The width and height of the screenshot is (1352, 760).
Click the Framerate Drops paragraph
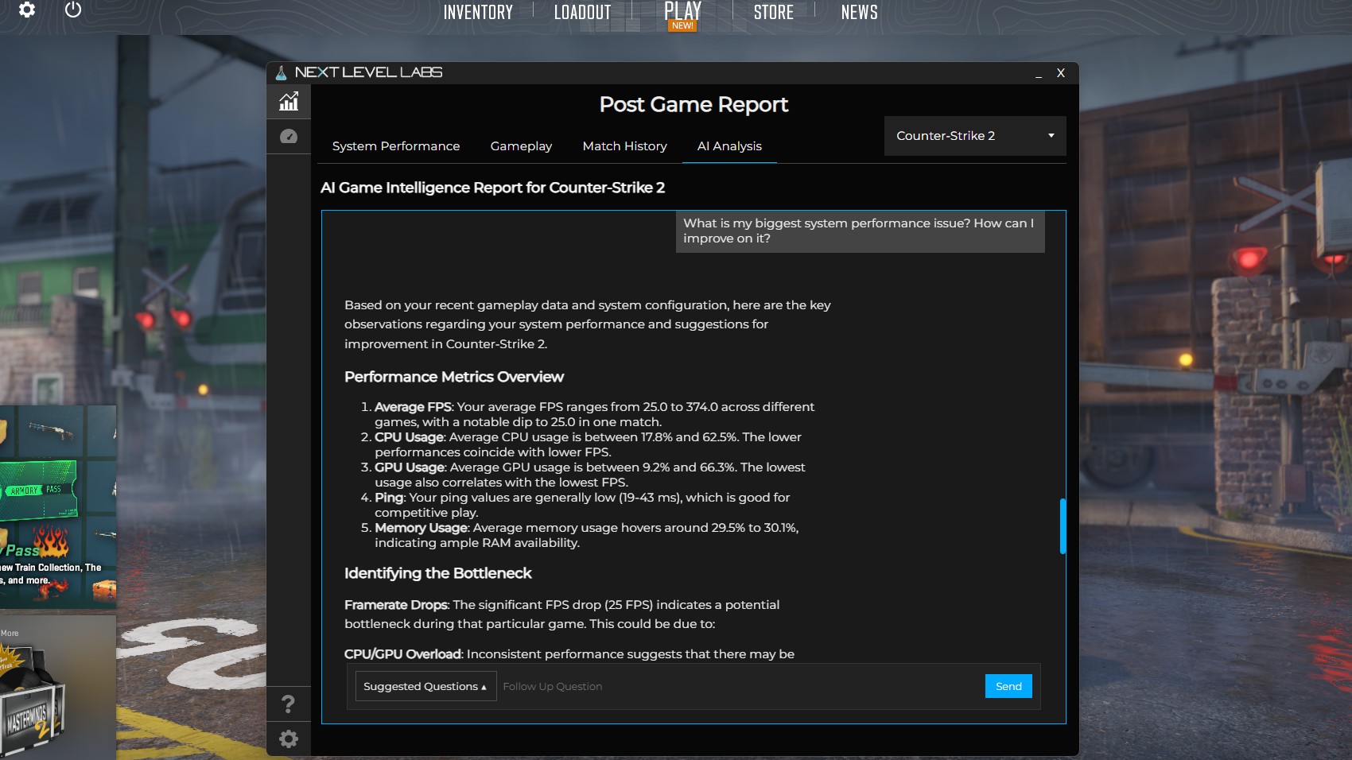pyautogui.click(x=562, y=615)
